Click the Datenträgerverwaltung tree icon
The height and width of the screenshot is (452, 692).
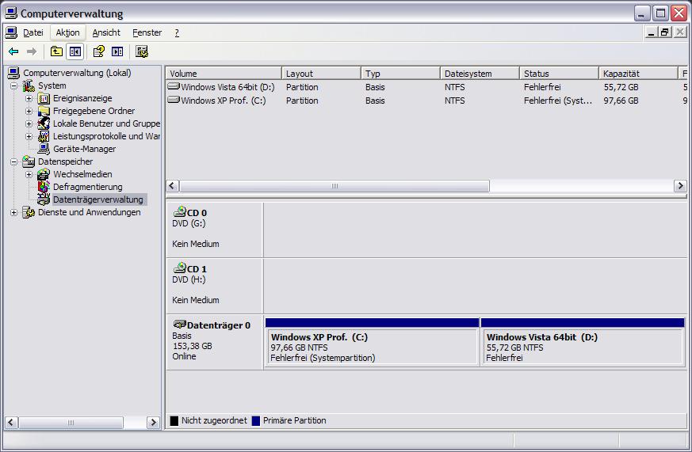coord(44,199)
